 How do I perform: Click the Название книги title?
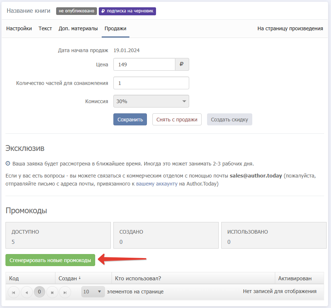[x=28, y=11]
